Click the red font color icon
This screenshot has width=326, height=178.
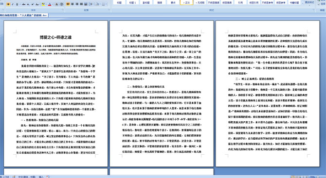[x=50, y=4]
